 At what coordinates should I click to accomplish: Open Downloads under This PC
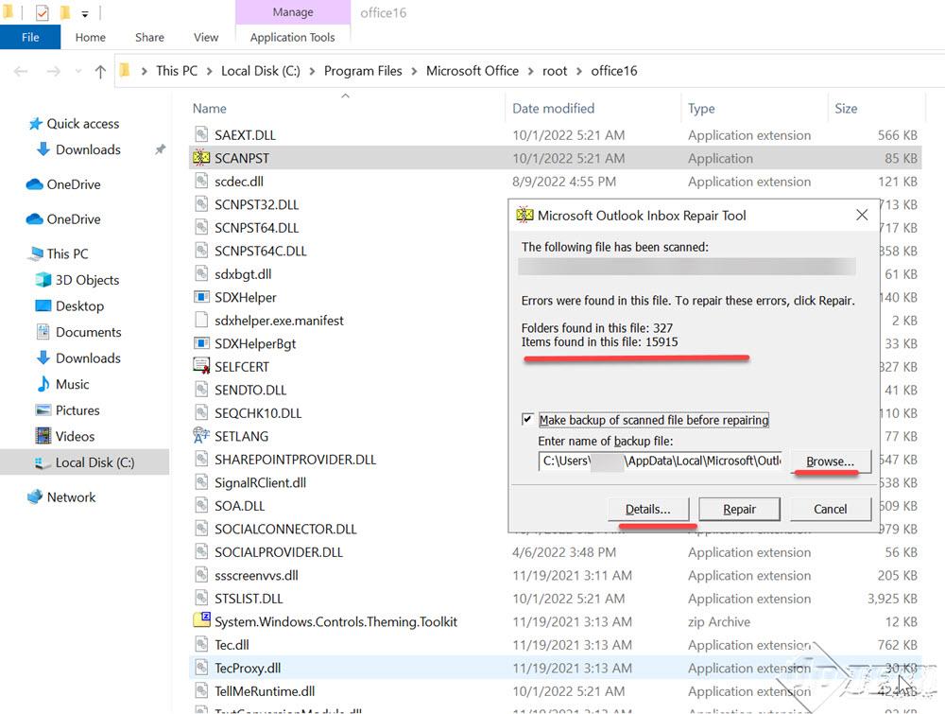(88, 358)
